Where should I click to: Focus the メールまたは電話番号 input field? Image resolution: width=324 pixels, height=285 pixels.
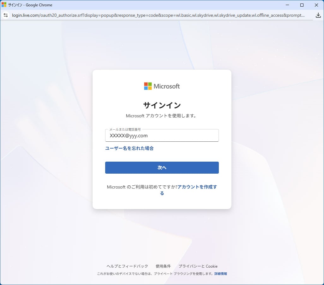click(x=162, y=136)
